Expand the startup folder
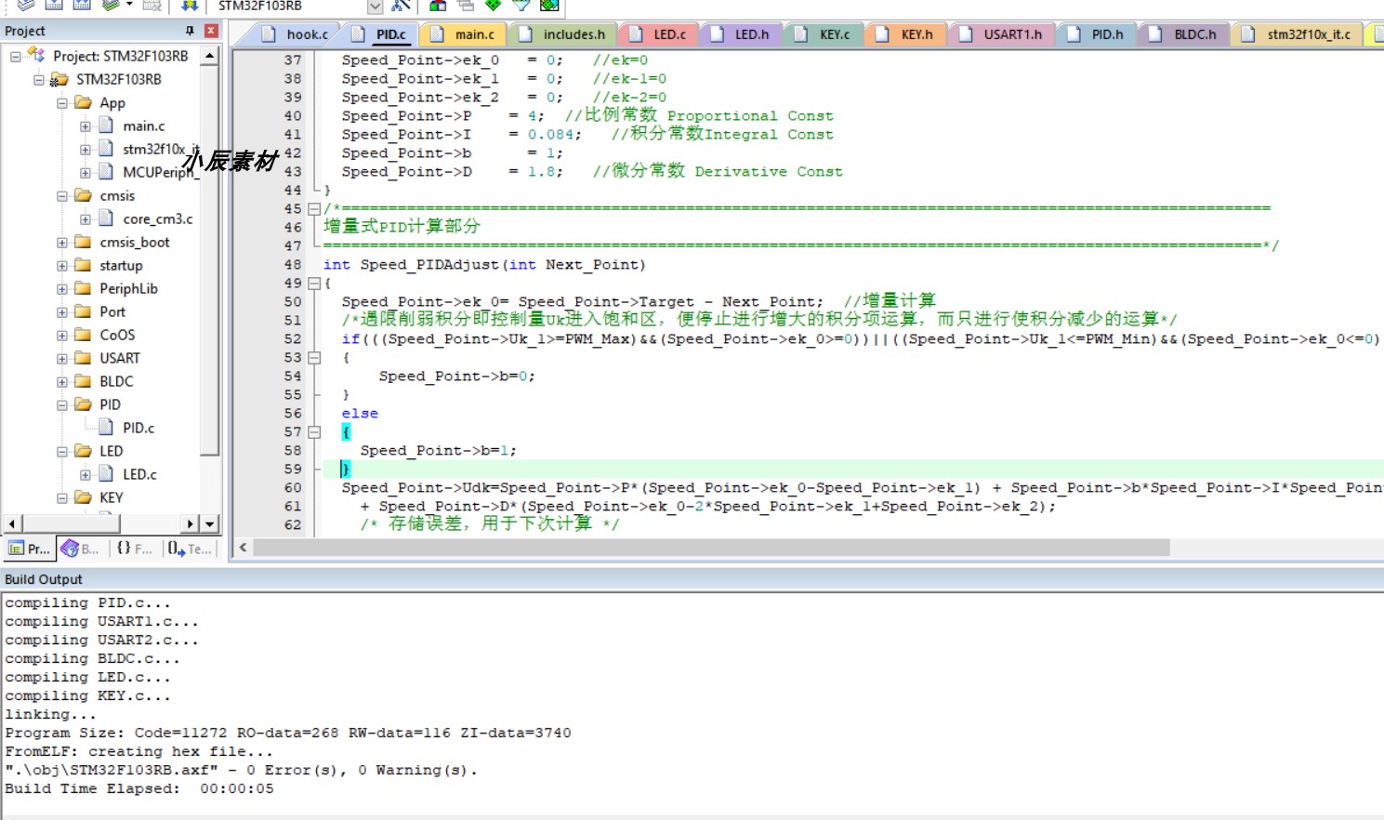This screenshot has width=1384, height=820. 62,266
